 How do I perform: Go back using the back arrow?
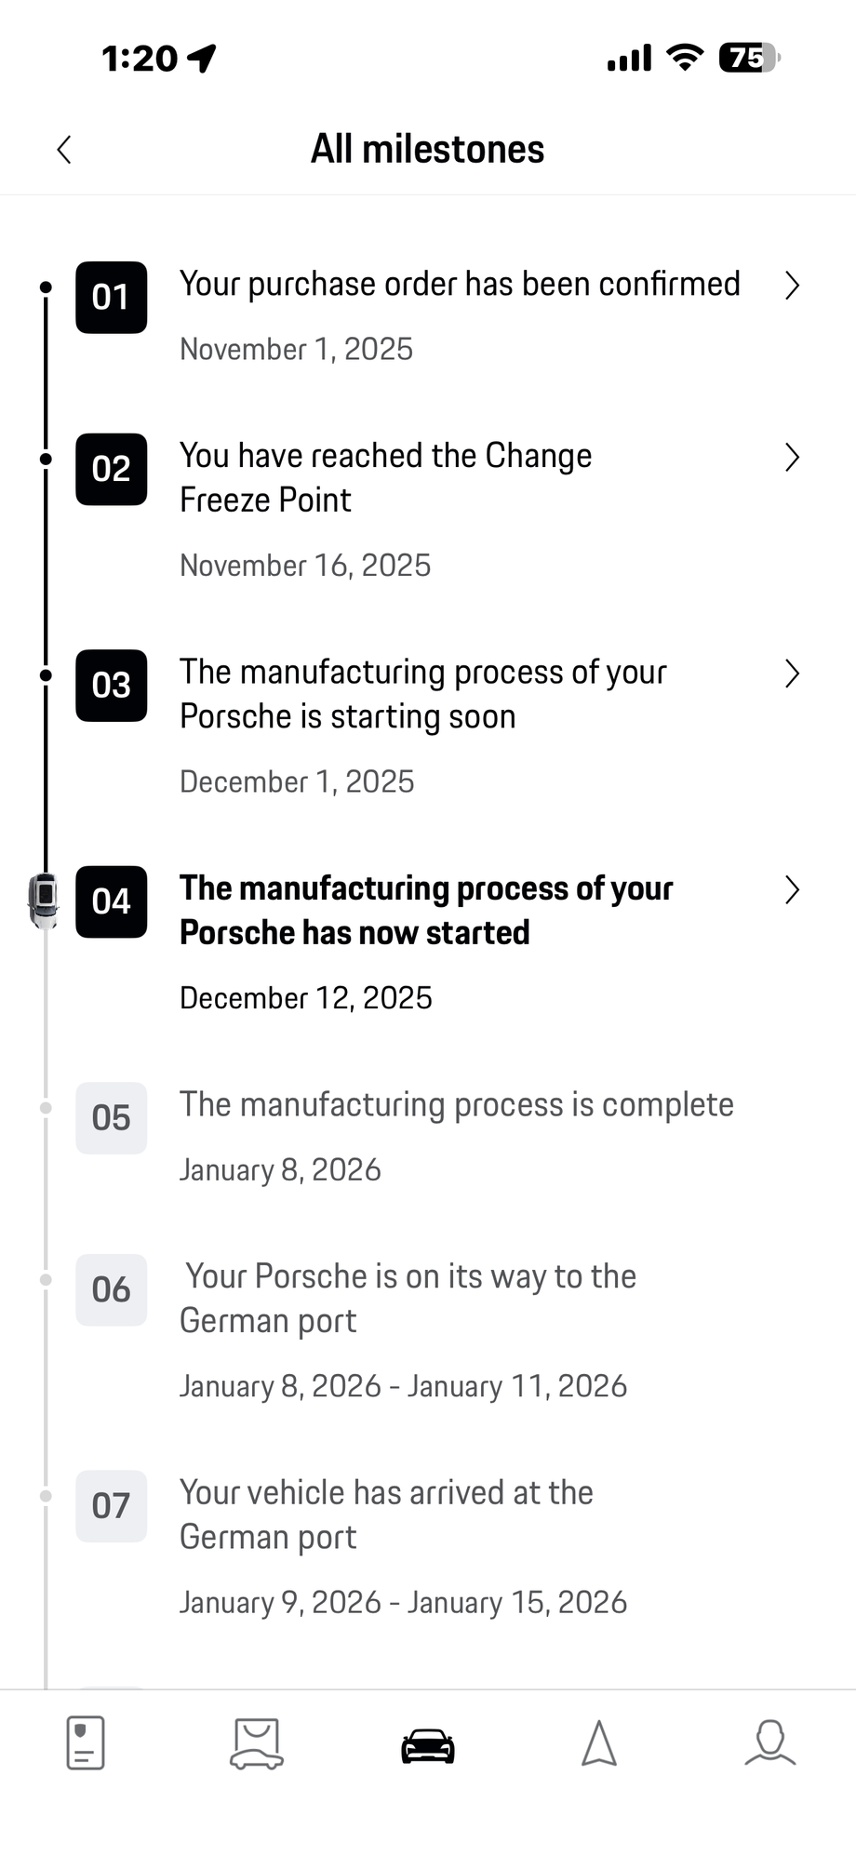63,148
